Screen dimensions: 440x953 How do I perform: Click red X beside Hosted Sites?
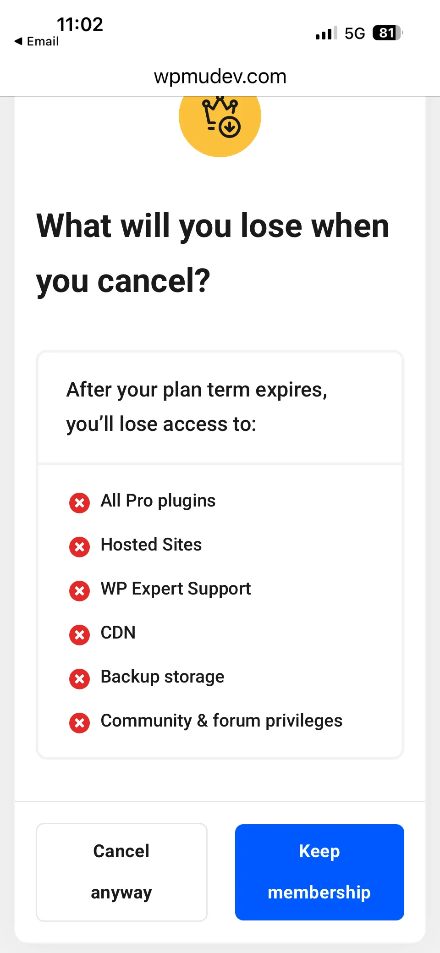pos(79,547)
